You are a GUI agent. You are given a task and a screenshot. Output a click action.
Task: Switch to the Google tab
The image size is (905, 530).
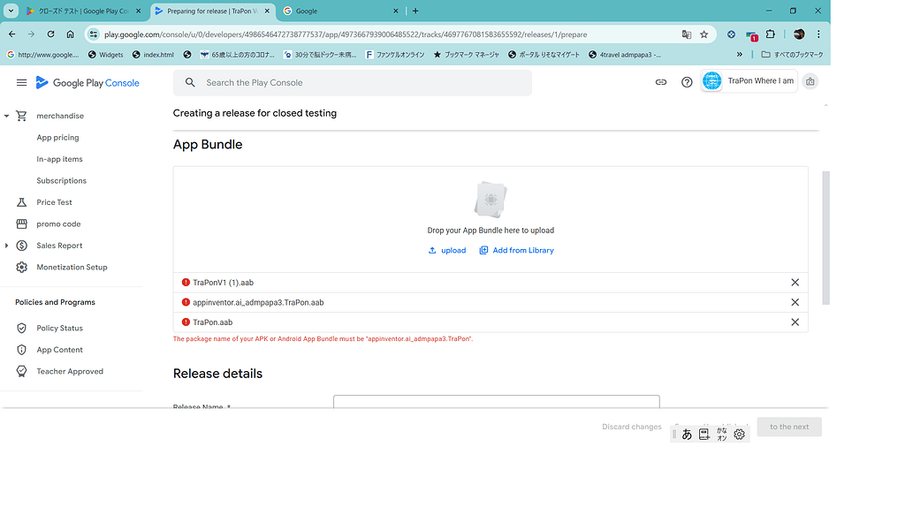336,11
